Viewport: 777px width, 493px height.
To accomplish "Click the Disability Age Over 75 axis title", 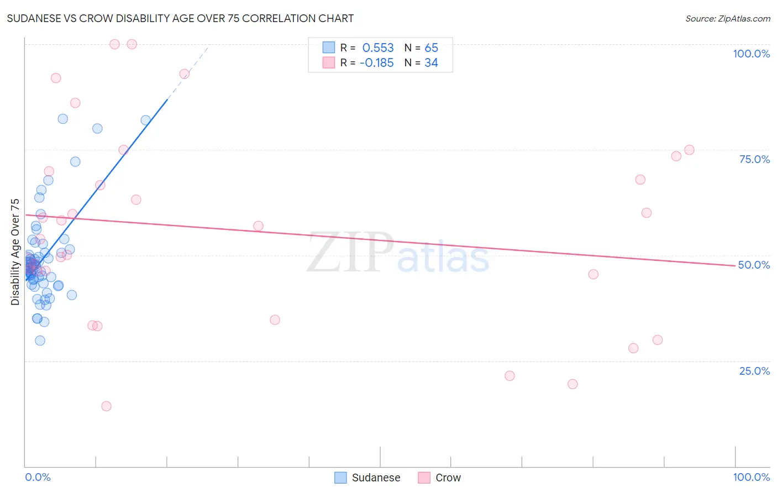I will click(15, 252).
